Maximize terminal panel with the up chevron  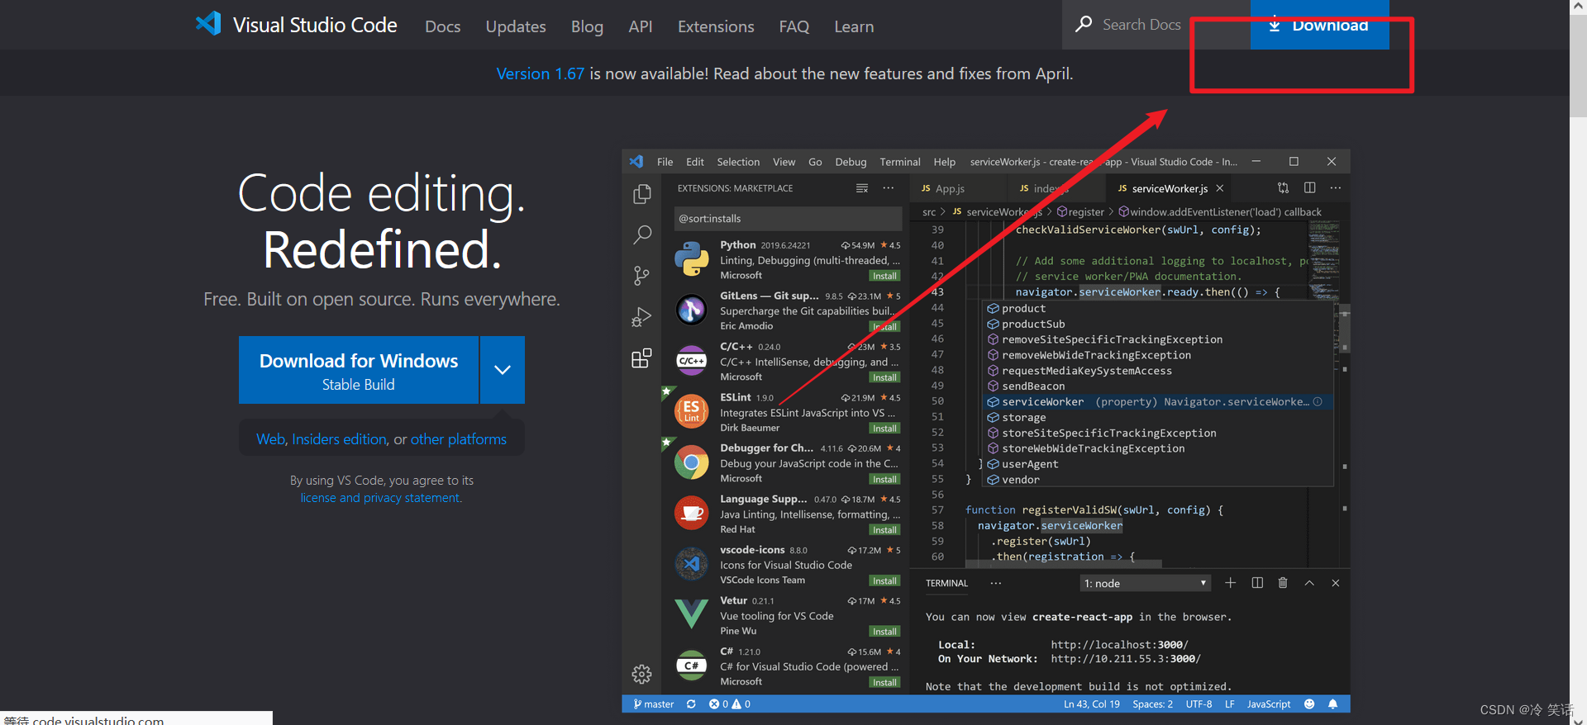[x=1309, y=583]
